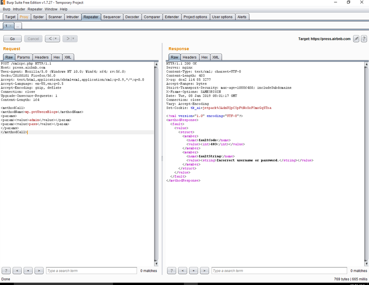Add request search option plus button
This screenshot has width=369, height=285.
(28, 271)
